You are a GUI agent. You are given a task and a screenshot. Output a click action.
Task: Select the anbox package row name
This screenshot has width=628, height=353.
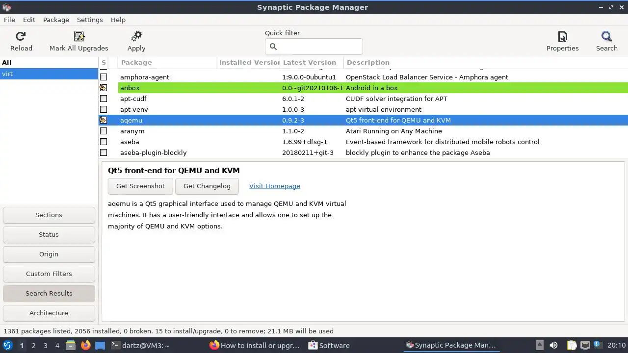(x=130, y=88)
